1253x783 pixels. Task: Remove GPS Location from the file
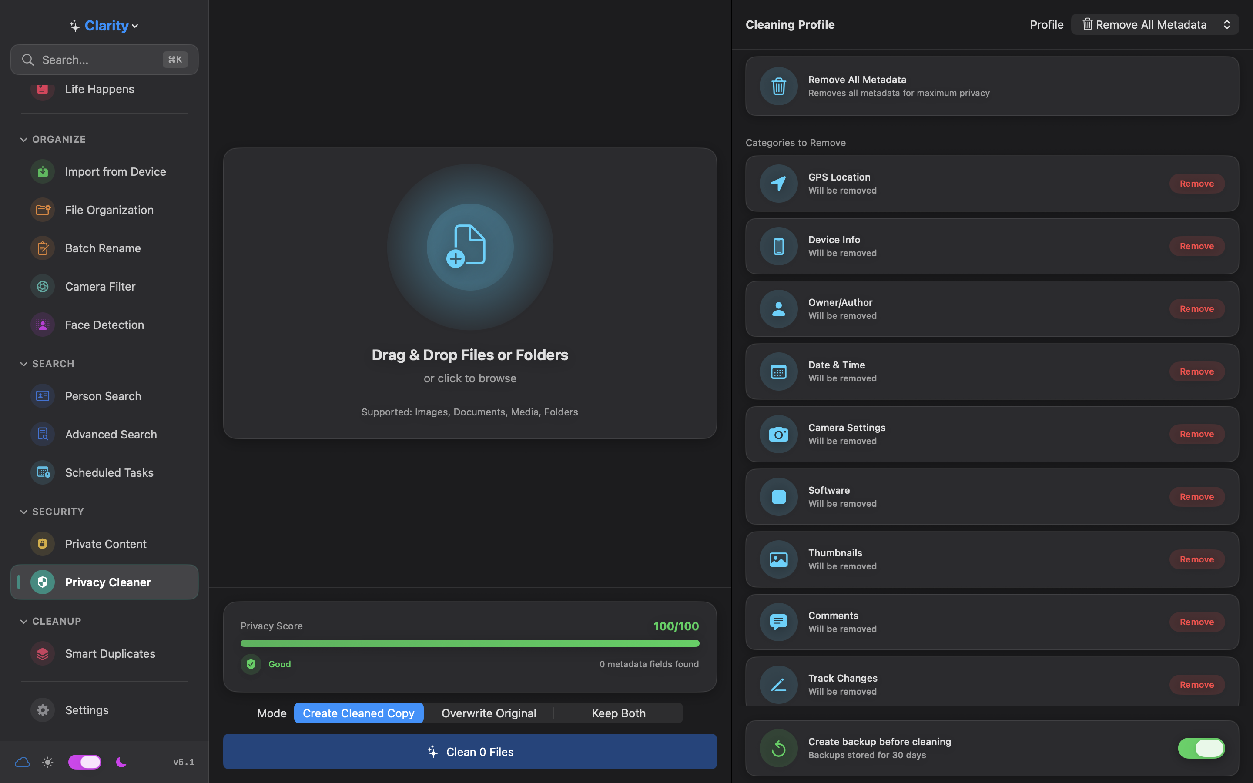(x=1196, y=183)
